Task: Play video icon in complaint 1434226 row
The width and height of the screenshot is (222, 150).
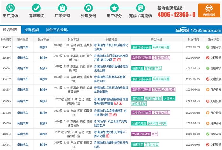Action: [x=120, y=103]
